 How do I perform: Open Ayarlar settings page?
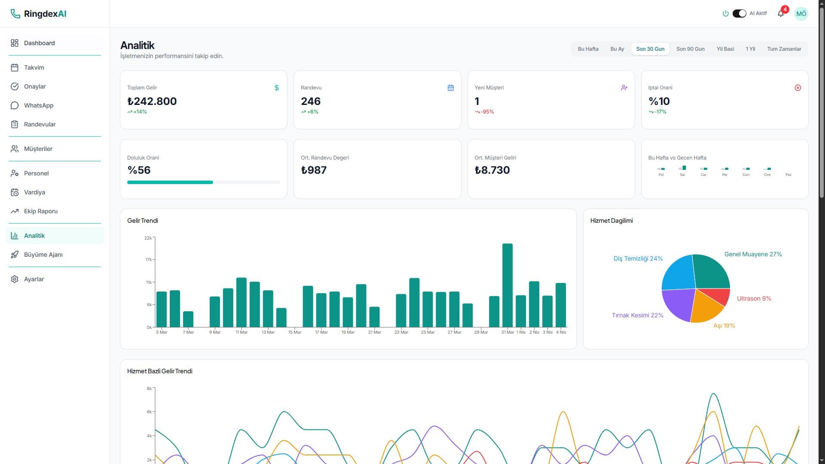coord(55,279)
